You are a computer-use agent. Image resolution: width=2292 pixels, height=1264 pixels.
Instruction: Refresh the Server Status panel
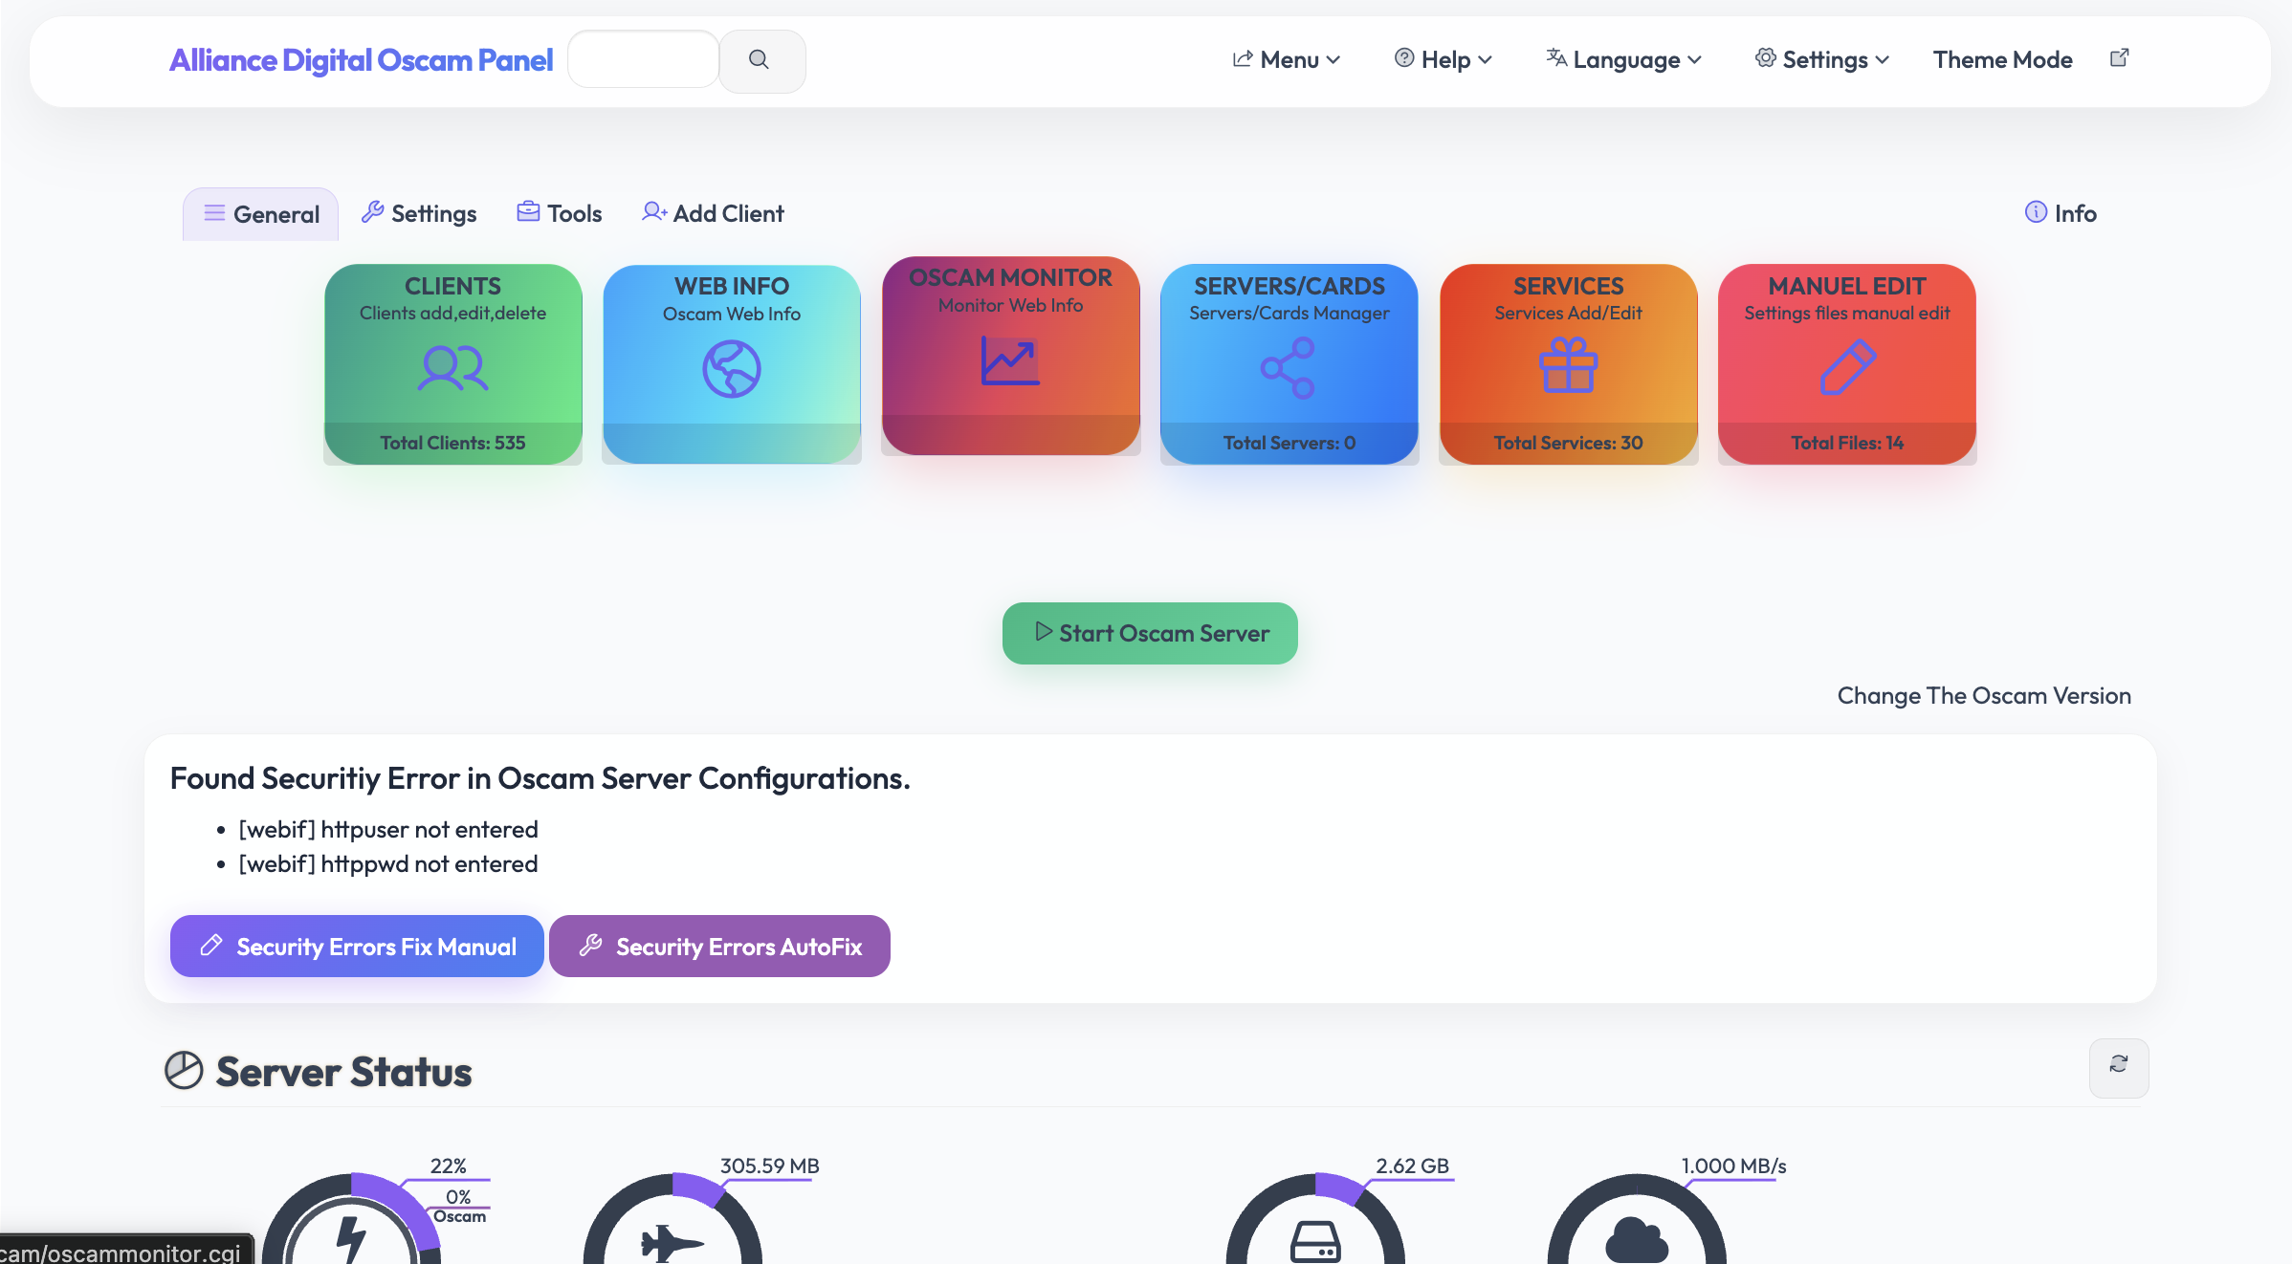point(2119,1068)
